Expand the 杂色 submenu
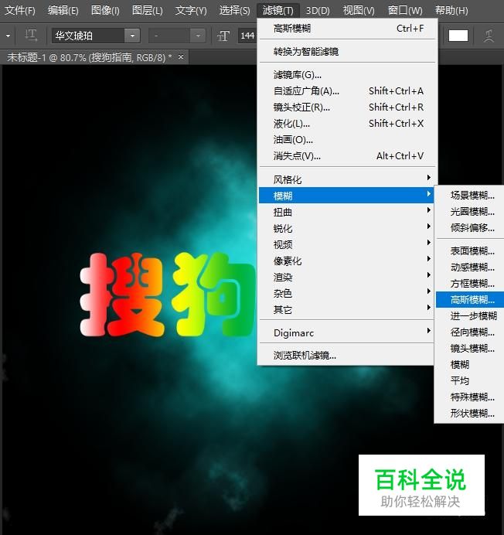The height and width of the screenshot is (535, 504). coord(346,293)
